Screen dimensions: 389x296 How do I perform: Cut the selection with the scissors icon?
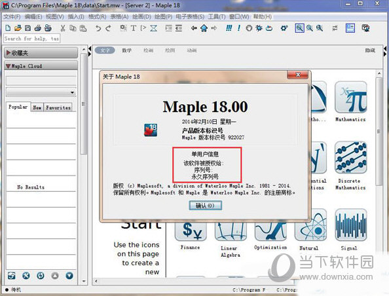[63, 28]
